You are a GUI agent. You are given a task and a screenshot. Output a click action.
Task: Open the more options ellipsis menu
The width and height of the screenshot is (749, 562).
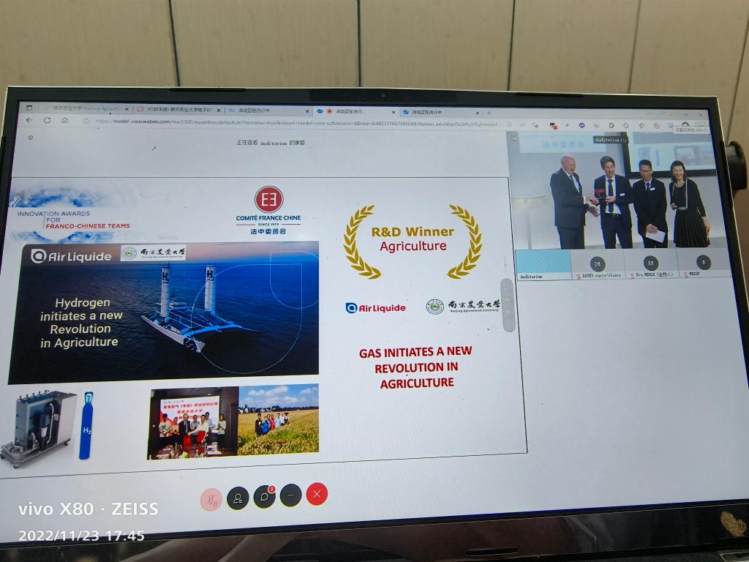(290, 495)
